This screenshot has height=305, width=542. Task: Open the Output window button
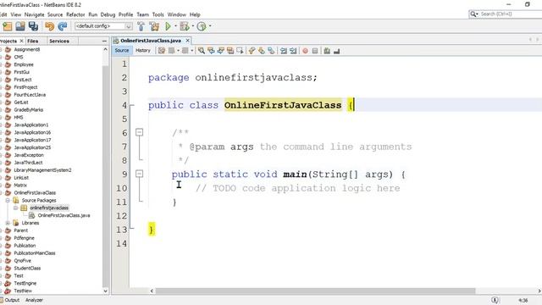pos(10,300)
